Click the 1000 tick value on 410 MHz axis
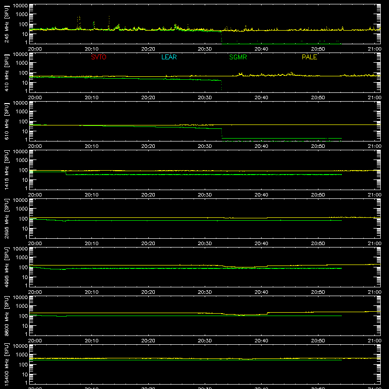Image resolution: width=389 pixels, height=389 pixels. coord(22,63)
